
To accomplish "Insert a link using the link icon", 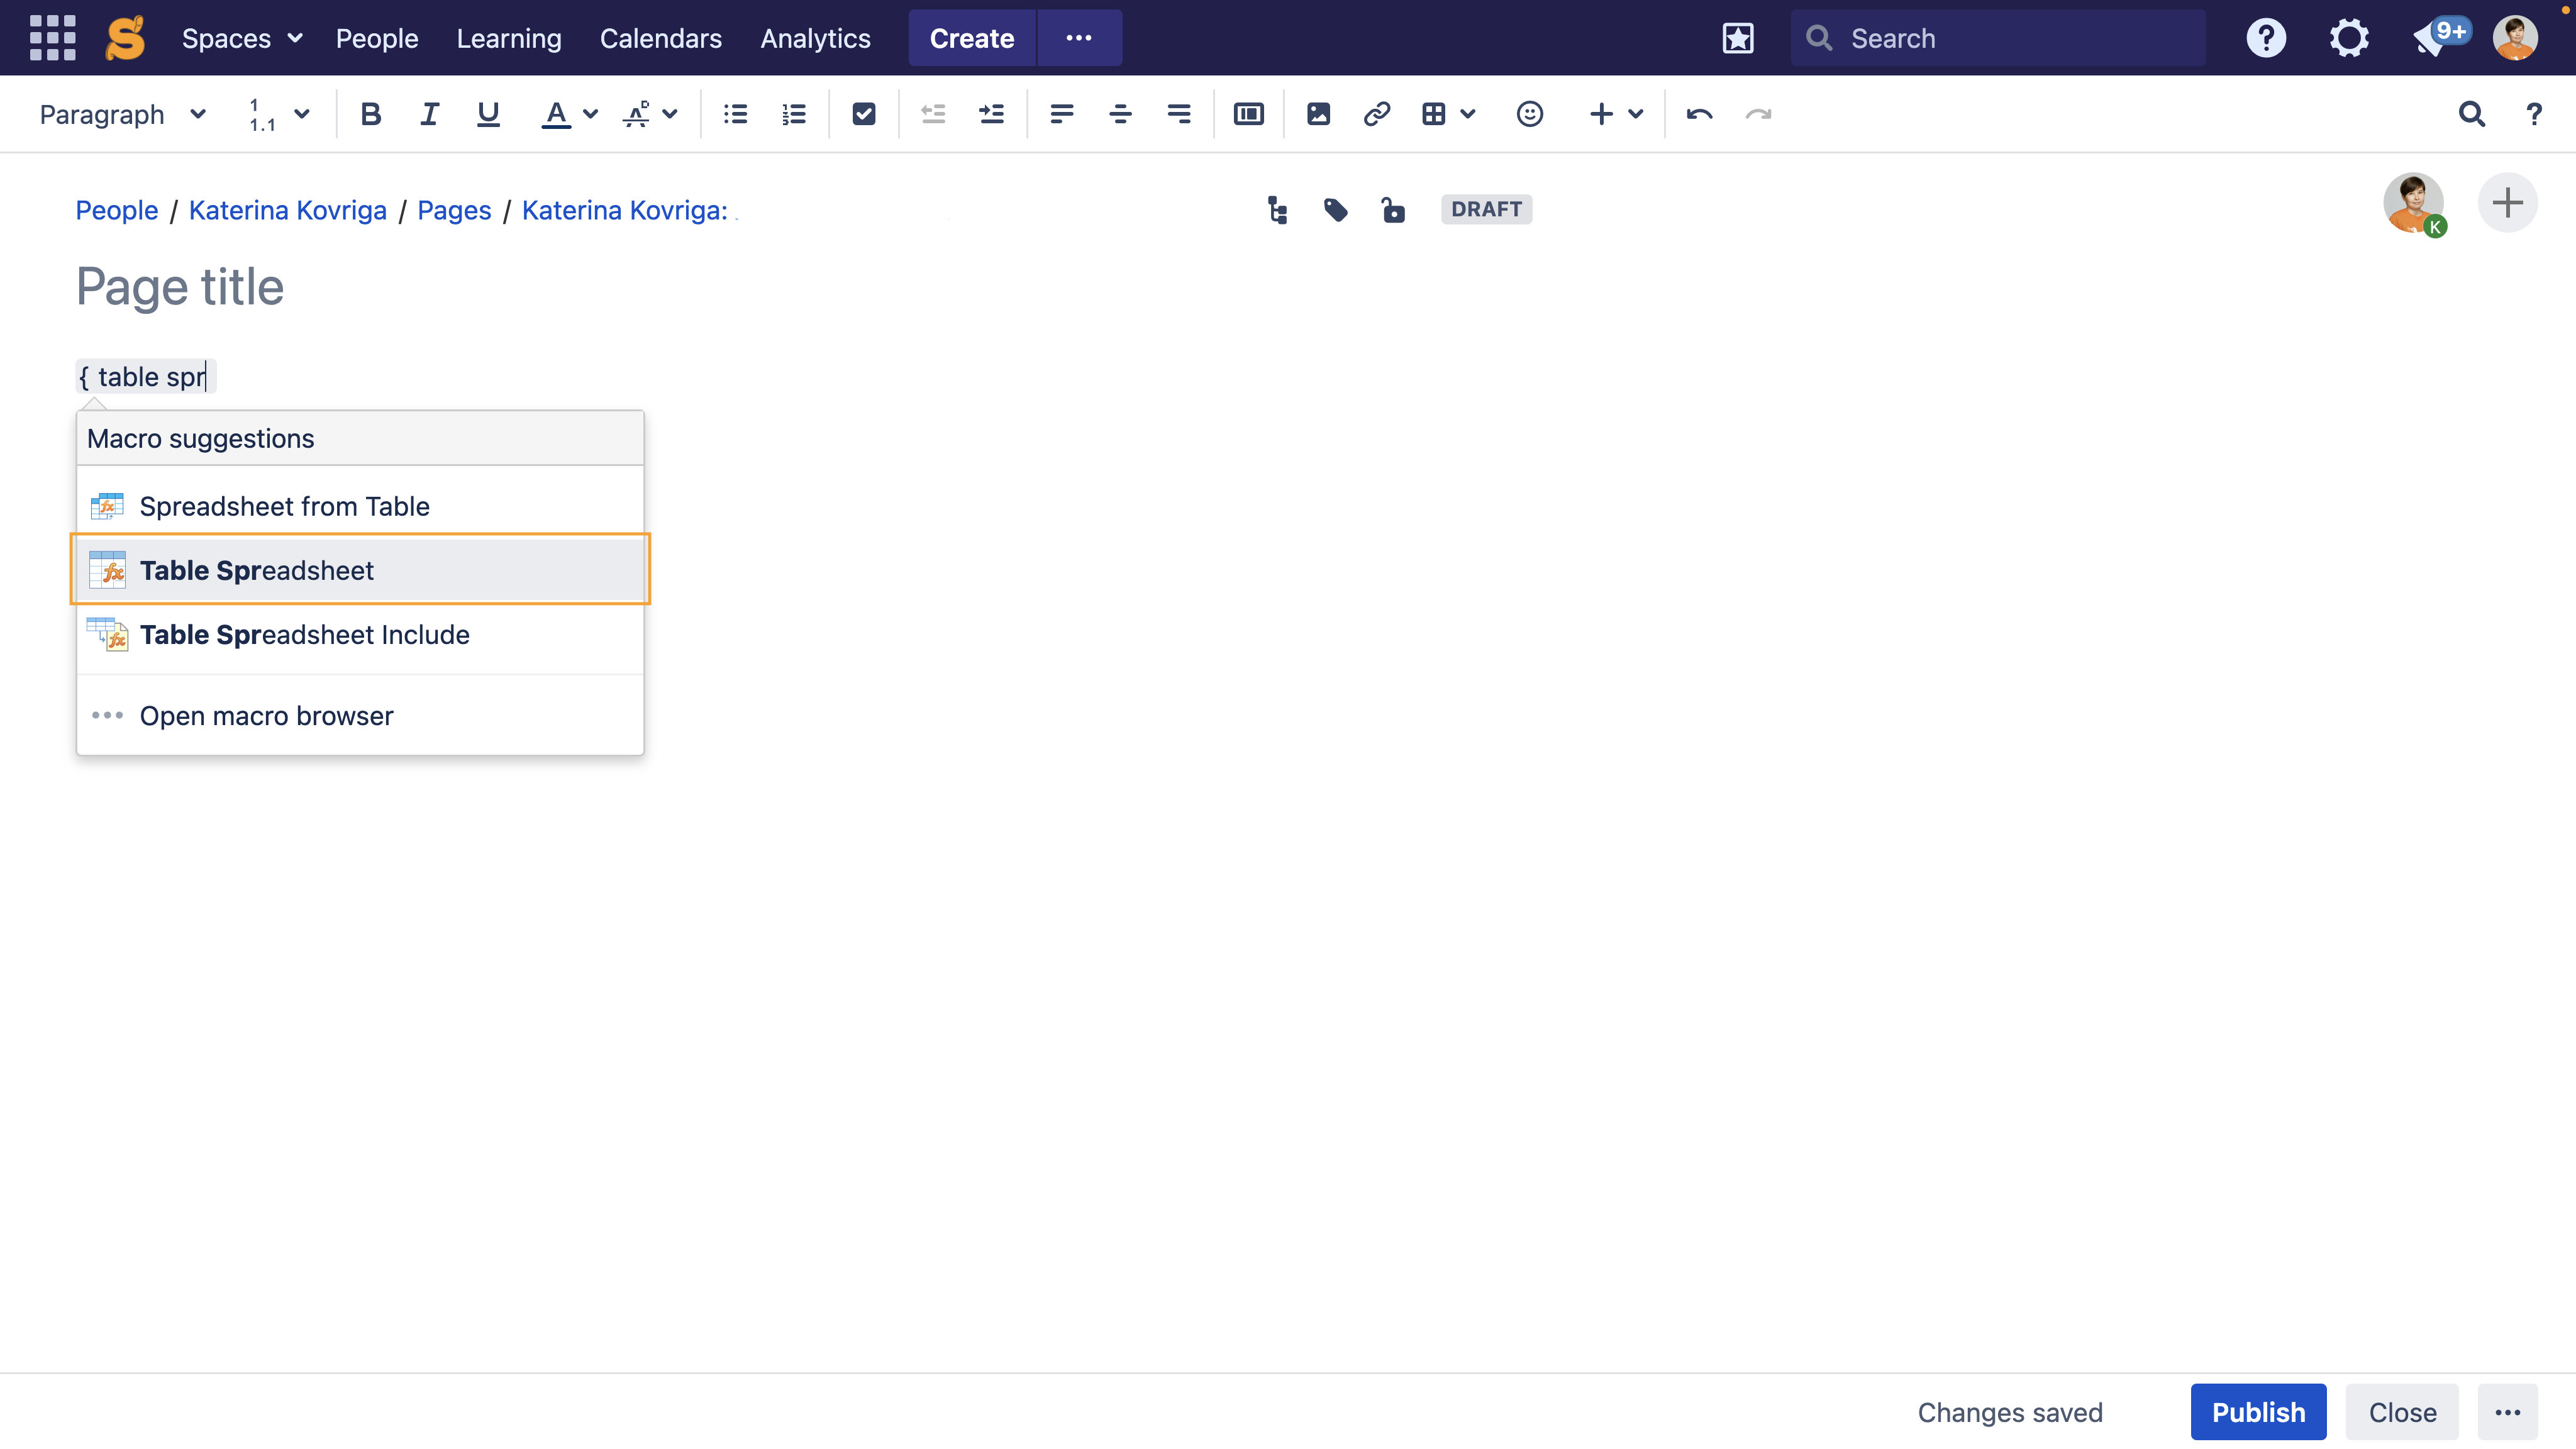I will (x=1376, y=114).
